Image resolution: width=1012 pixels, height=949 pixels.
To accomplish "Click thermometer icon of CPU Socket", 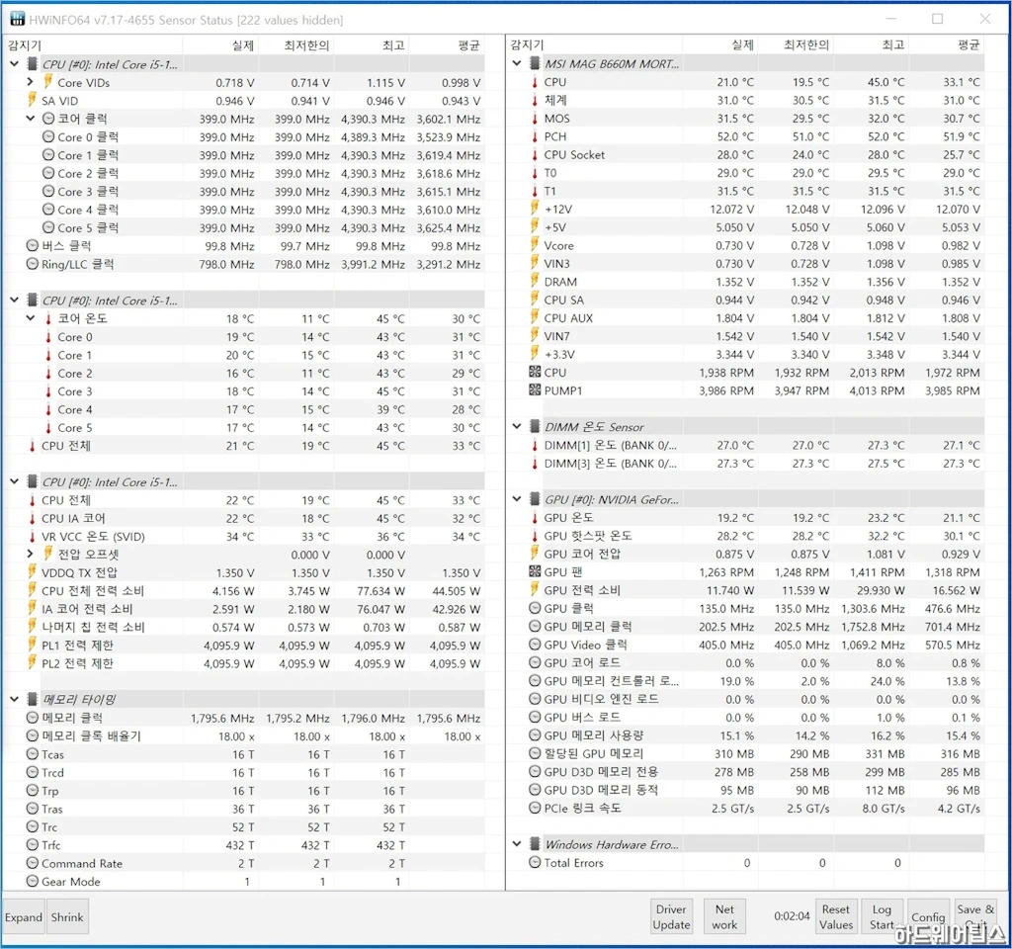I will coord(535,154).
